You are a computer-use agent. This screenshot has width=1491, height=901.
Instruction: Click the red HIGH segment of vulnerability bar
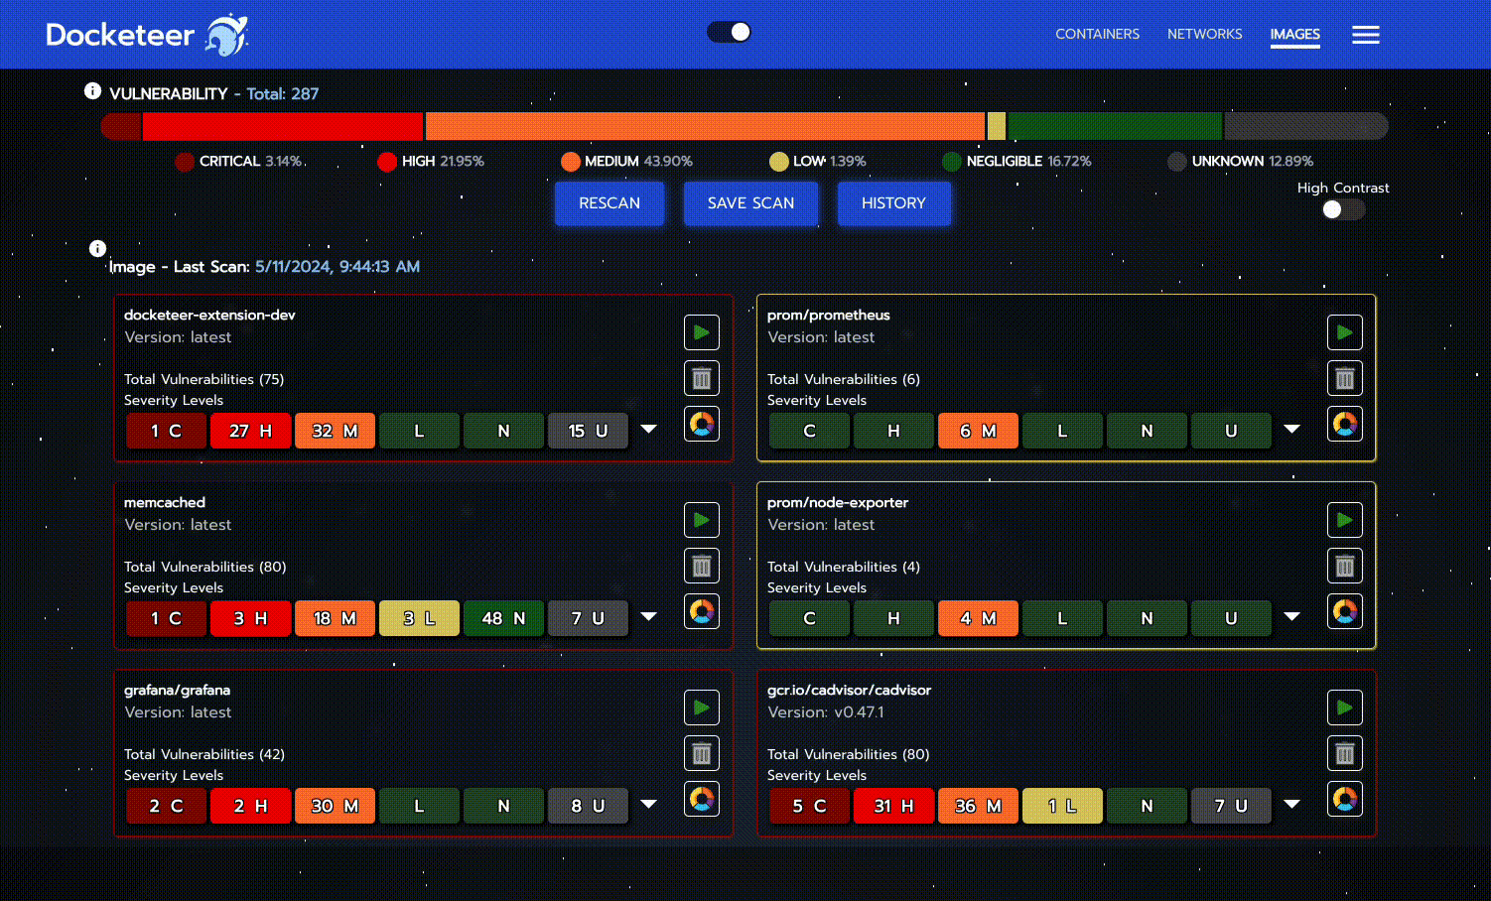click(283, 126)
